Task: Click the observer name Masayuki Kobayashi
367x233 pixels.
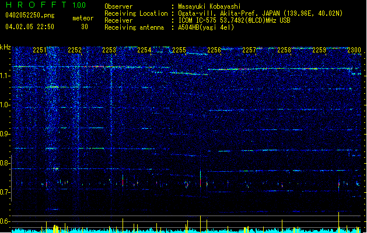Action: pos(209,6)
